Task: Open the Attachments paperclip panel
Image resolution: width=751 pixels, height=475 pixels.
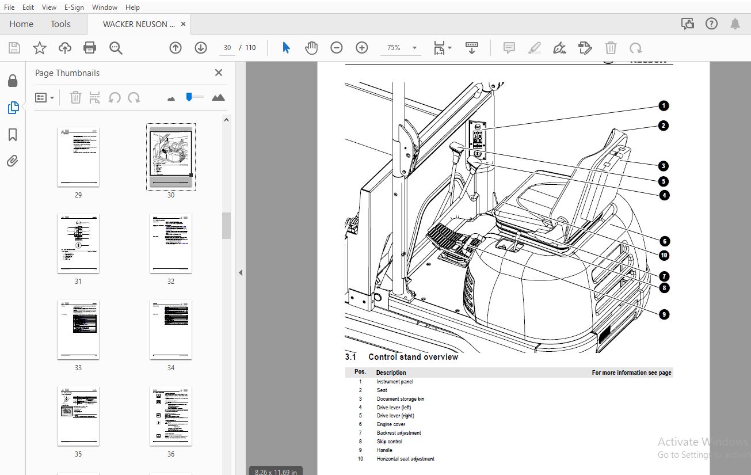Action: tap(13, 161)
